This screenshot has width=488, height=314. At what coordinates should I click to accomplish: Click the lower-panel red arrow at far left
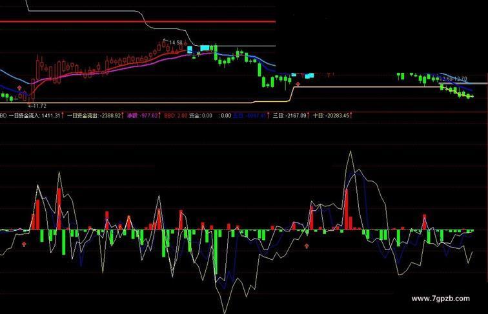pos(24,244)
